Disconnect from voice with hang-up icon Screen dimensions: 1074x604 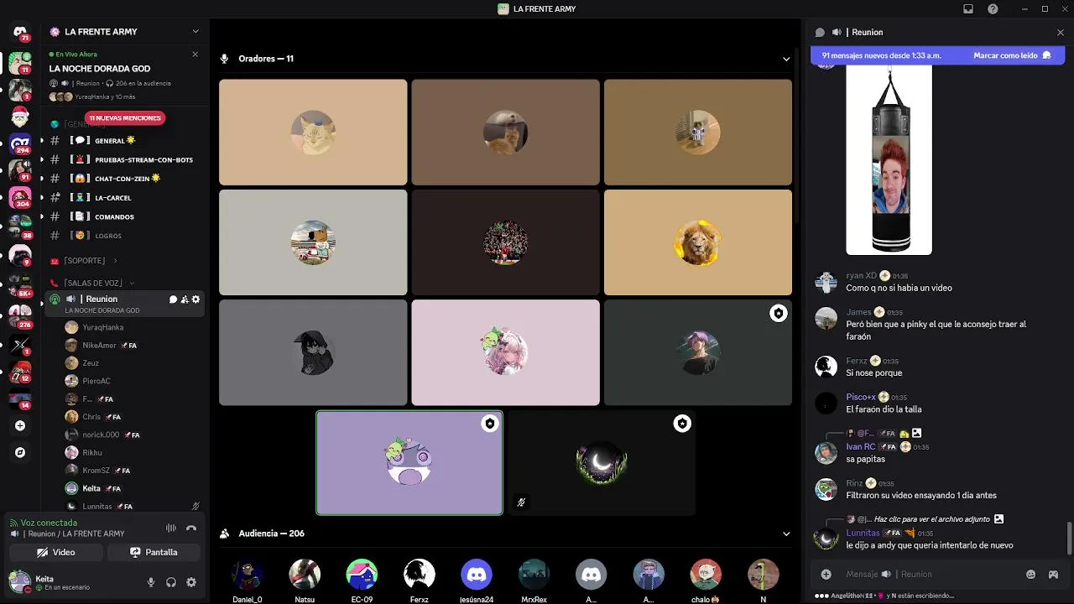[x=191, y=528]
